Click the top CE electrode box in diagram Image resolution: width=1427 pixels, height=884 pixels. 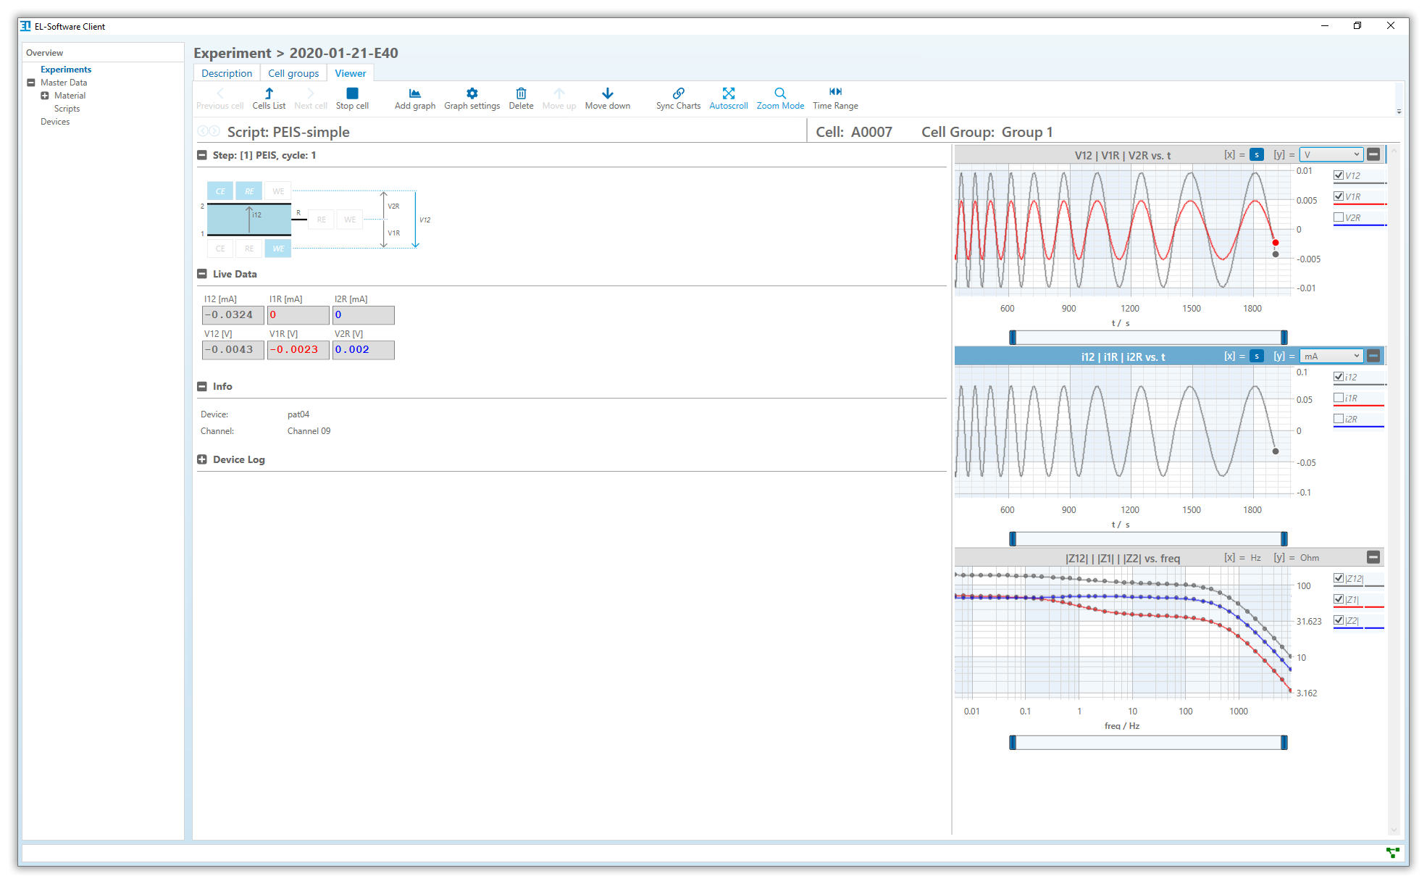(x=220, y=191)
